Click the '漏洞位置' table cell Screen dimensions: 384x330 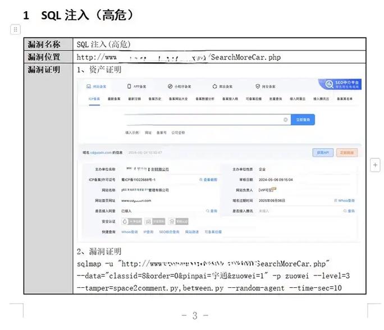tap(48, 57)
